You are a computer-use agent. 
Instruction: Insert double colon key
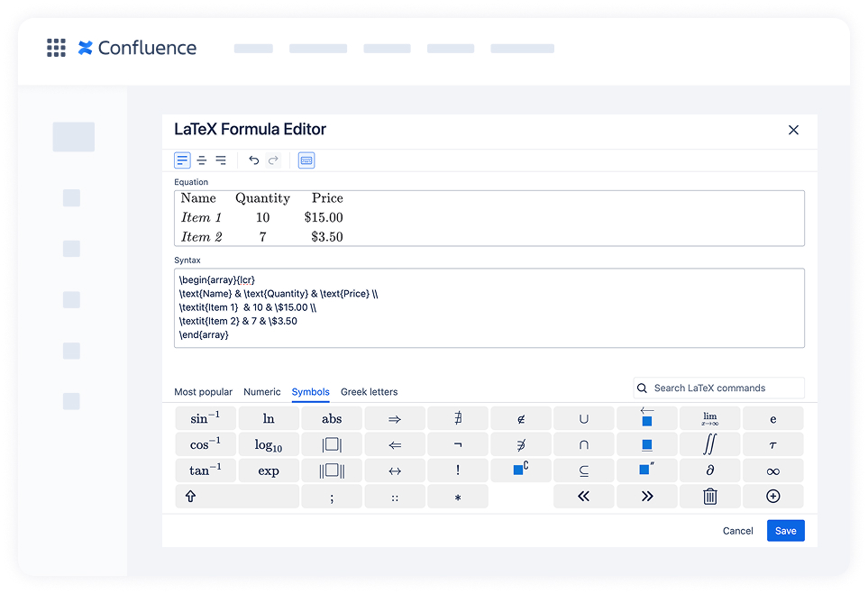pyautogui.click(x=395, y=497)
